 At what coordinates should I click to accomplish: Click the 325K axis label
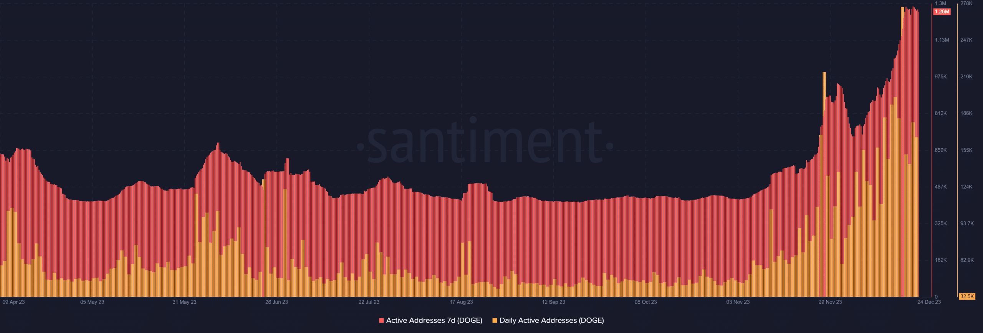click(941, 224)
